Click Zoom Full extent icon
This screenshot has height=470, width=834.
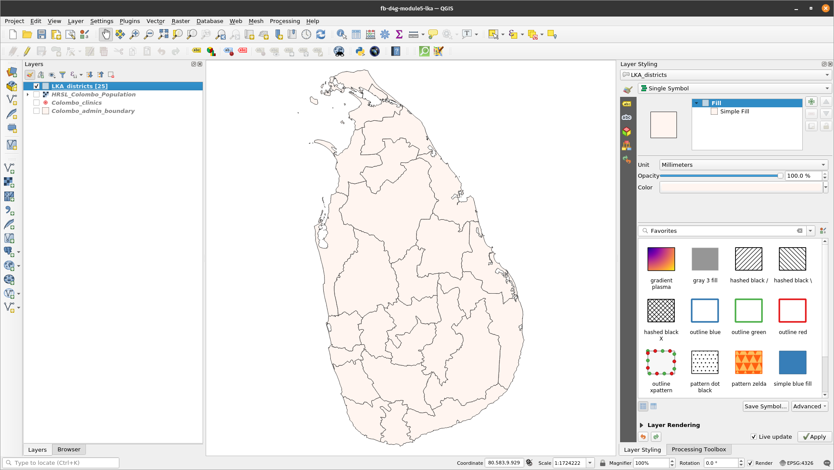(x=163, y=35)
